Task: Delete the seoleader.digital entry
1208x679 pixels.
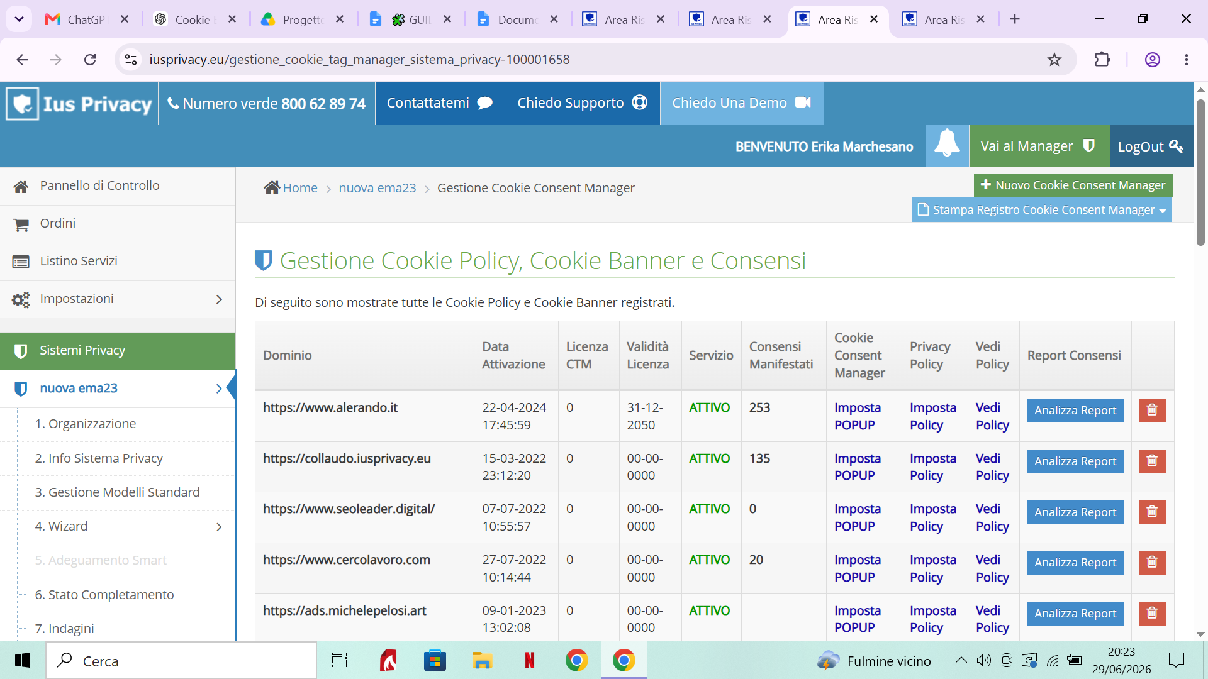Action: (1152, 512)
